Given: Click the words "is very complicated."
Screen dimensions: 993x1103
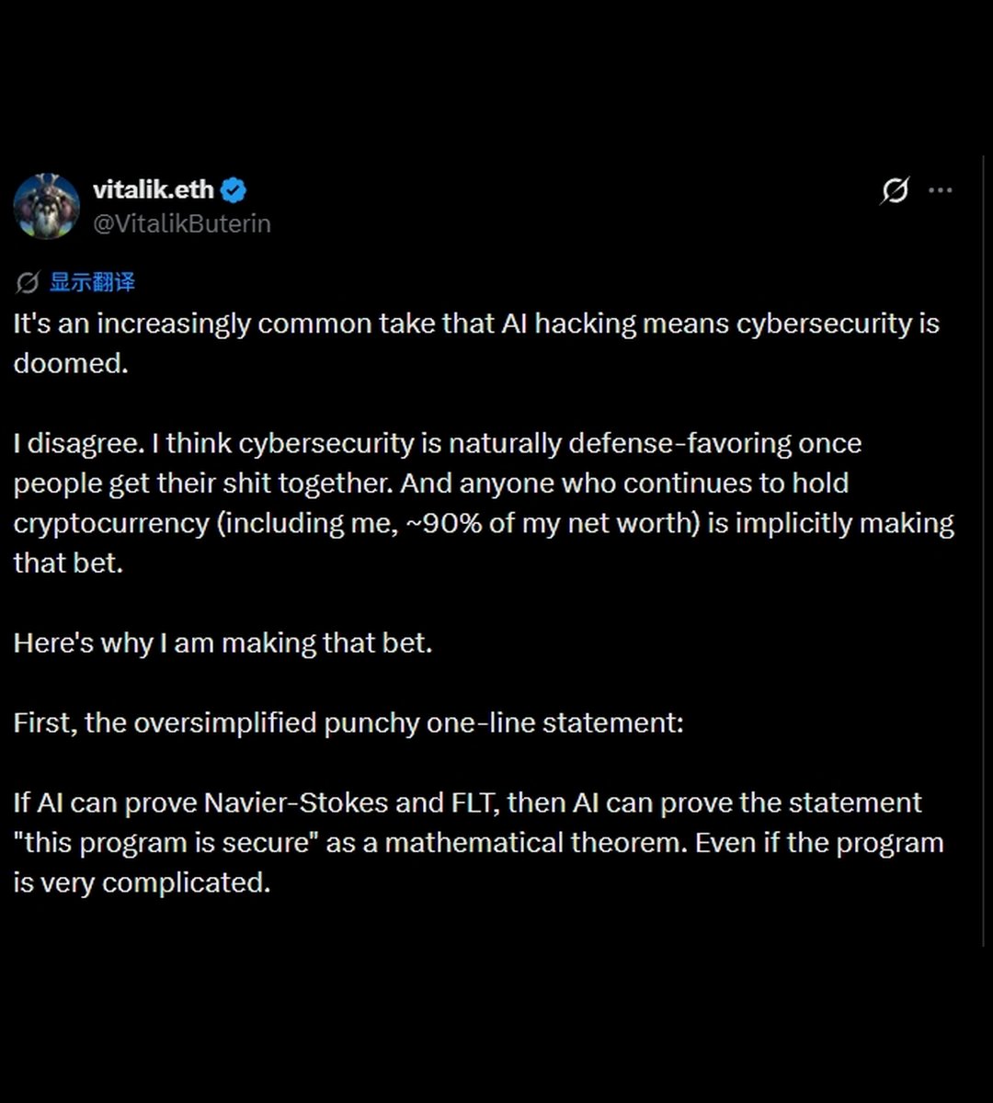Looking at the screenshot, I should tap(142, 882).
